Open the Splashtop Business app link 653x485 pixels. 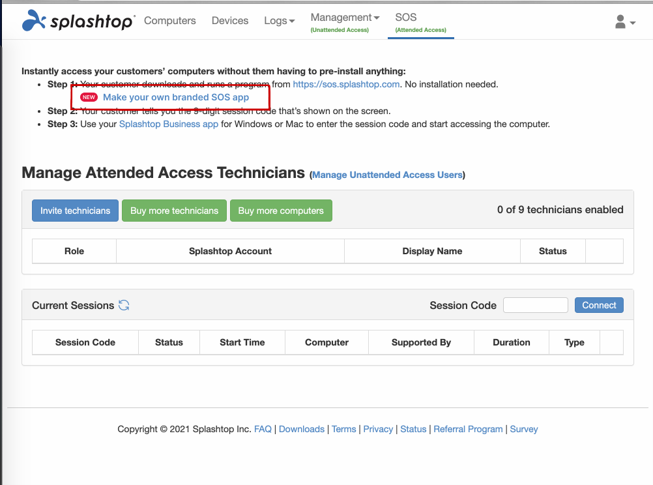[x=169, y=124]
